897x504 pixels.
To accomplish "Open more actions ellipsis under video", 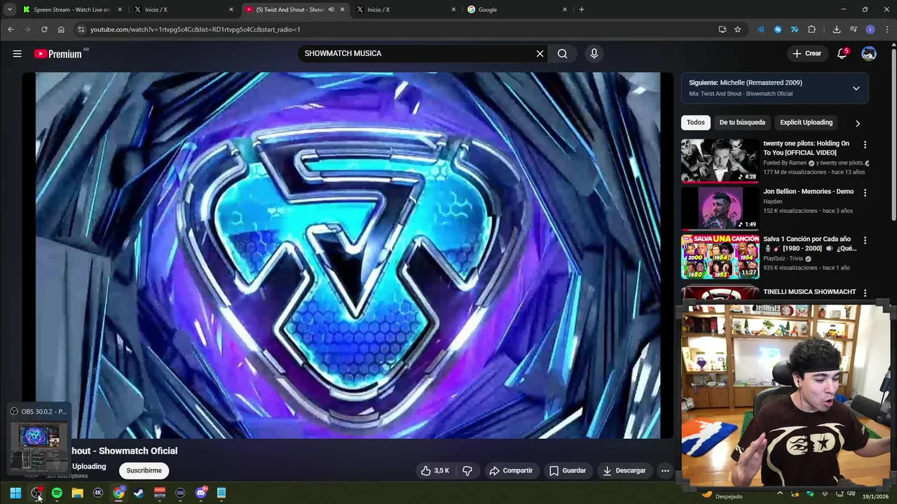I will tap(665, 470).
